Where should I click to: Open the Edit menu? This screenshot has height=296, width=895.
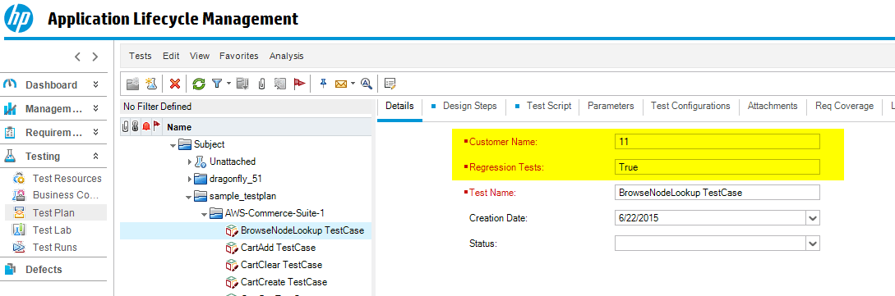(171, 56)
